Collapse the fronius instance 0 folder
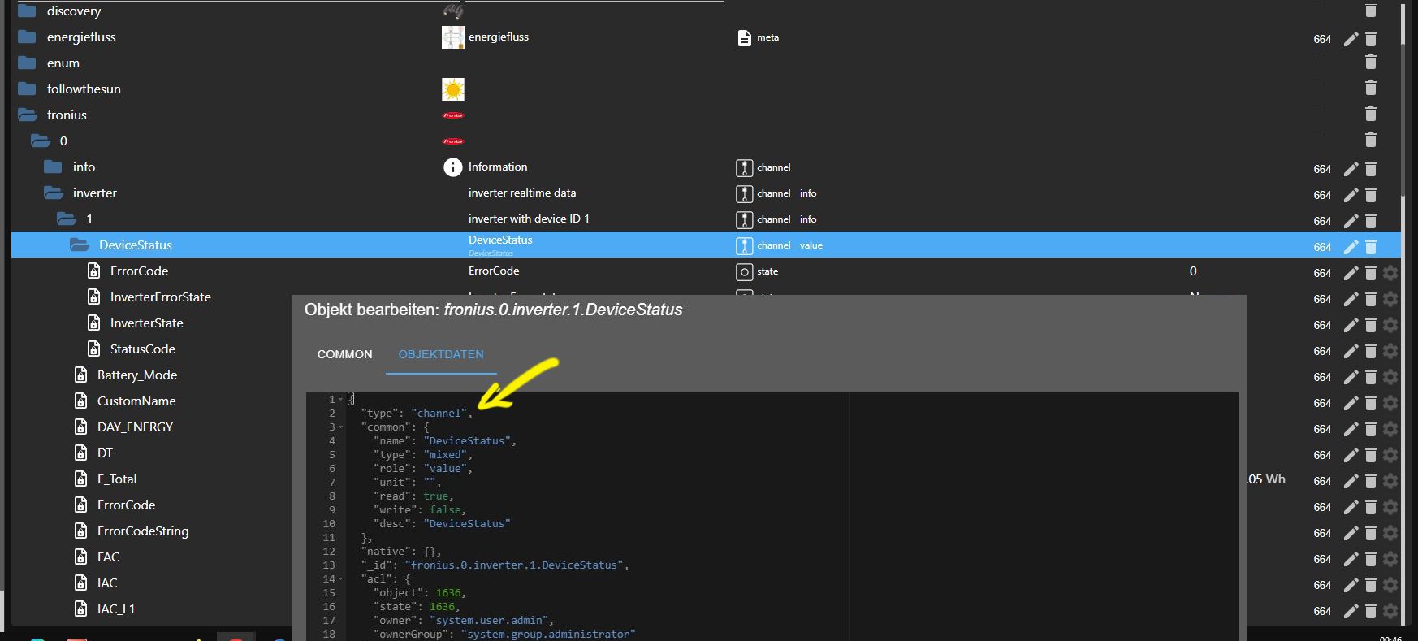 point(41,141)
